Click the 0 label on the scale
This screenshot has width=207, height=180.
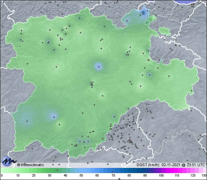(x=2, y=176)
